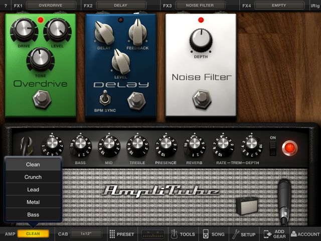Screen dimensions: 321x241
Task: Adjust the Overdrive Drive knob
Action: [24, 30]
